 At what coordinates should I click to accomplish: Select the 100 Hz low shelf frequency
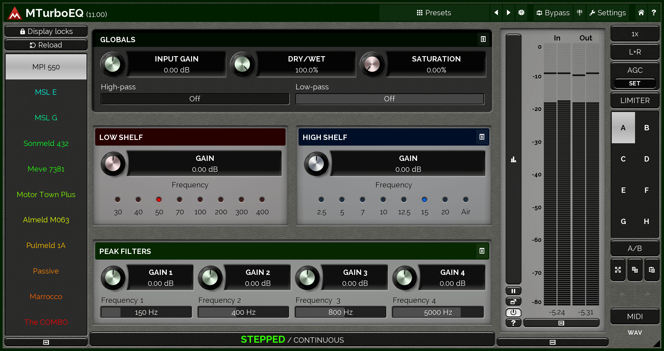(x=200, y=200)
